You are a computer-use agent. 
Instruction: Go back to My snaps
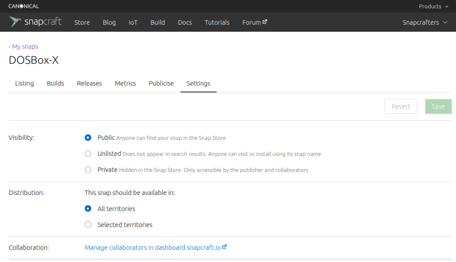(x=23, y=46)
